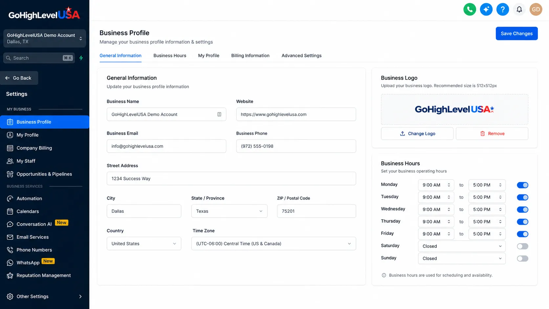The width and height of the screenshot is (549, 309).
Task: Click the Company Billing icon in sidebar
Action: [10, 148]
